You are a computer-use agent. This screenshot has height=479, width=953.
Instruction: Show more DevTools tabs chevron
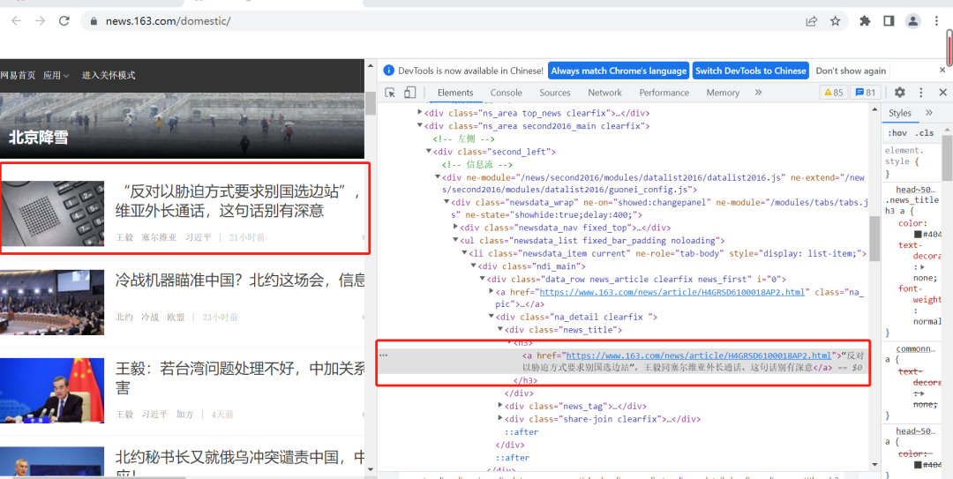tap(758, 93)
